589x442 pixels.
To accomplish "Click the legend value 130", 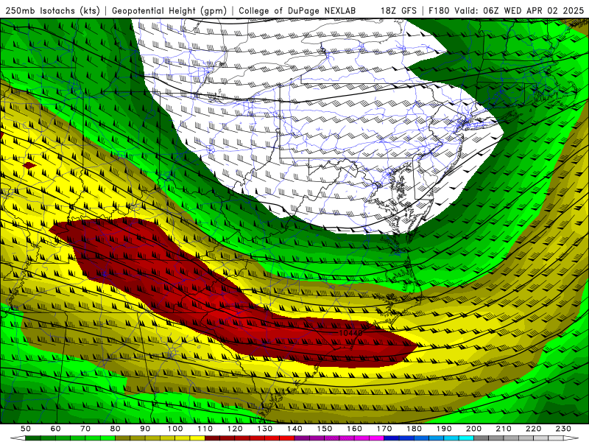I will tap(265, 429).
